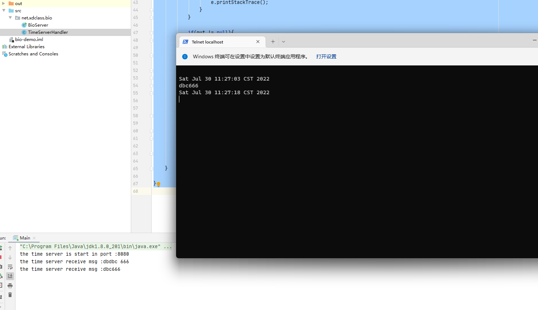Click the Print icon in Run console

click(10, 286)
